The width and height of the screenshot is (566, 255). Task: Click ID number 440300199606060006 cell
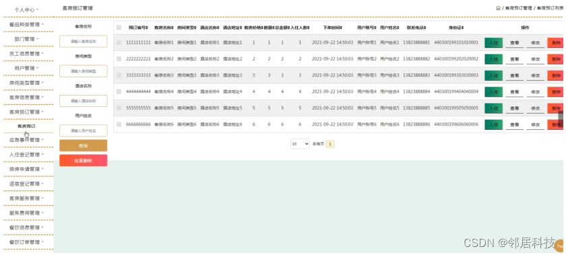pos(456,124)
